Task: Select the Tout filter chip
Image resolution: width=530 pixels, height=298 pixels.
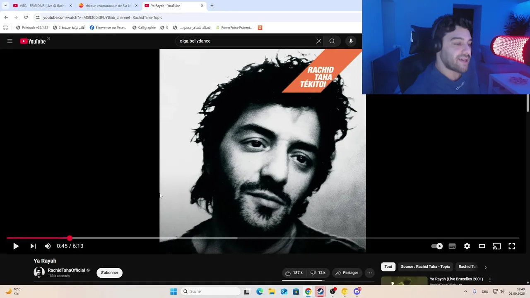Action: [x=388, y=267]
